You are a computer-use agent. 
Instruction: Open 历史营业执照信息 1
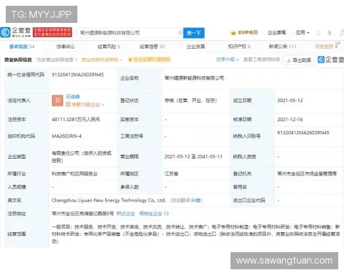coord(57,60)
